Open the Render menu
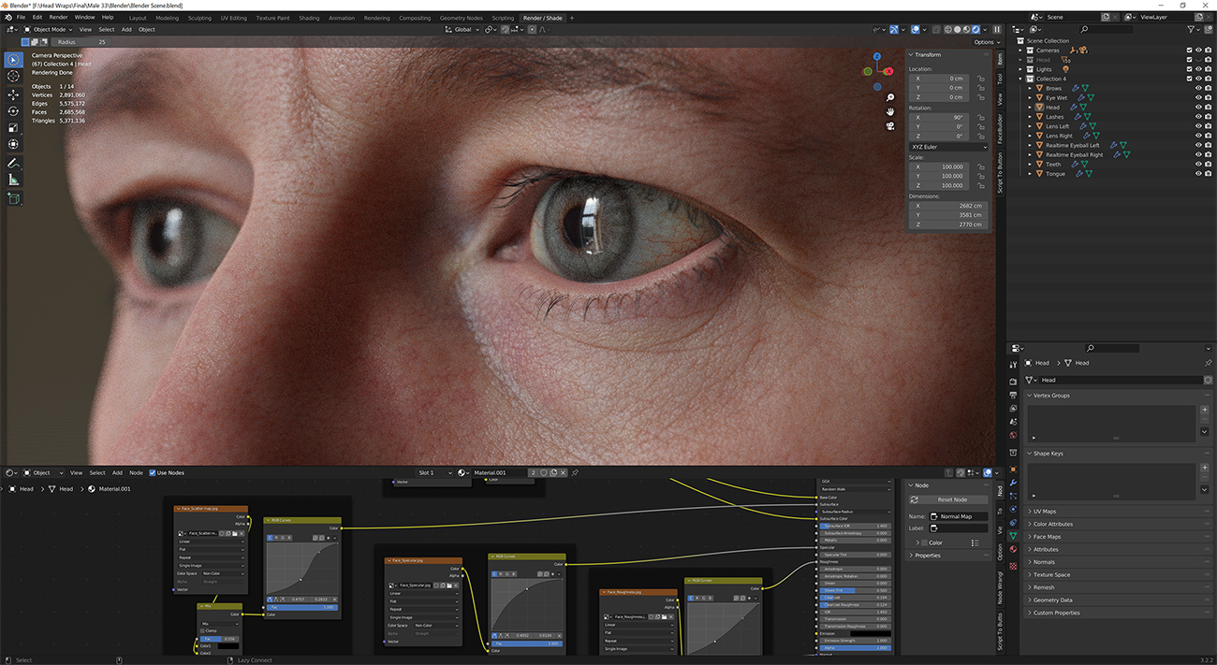This screenshot has width=1217, height=665. tap(58, 17)
